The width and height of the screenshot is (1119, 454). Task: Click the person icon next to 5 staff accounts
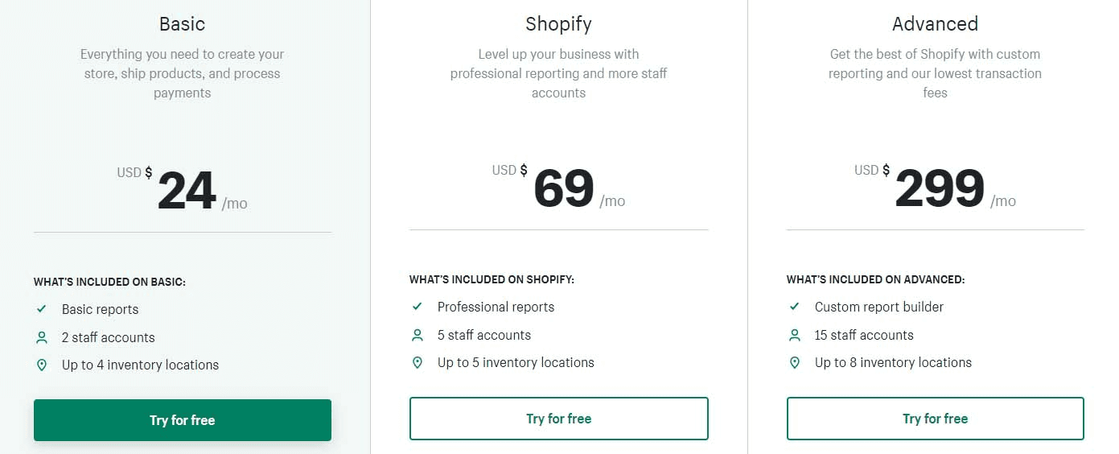[x=418, y=335]
